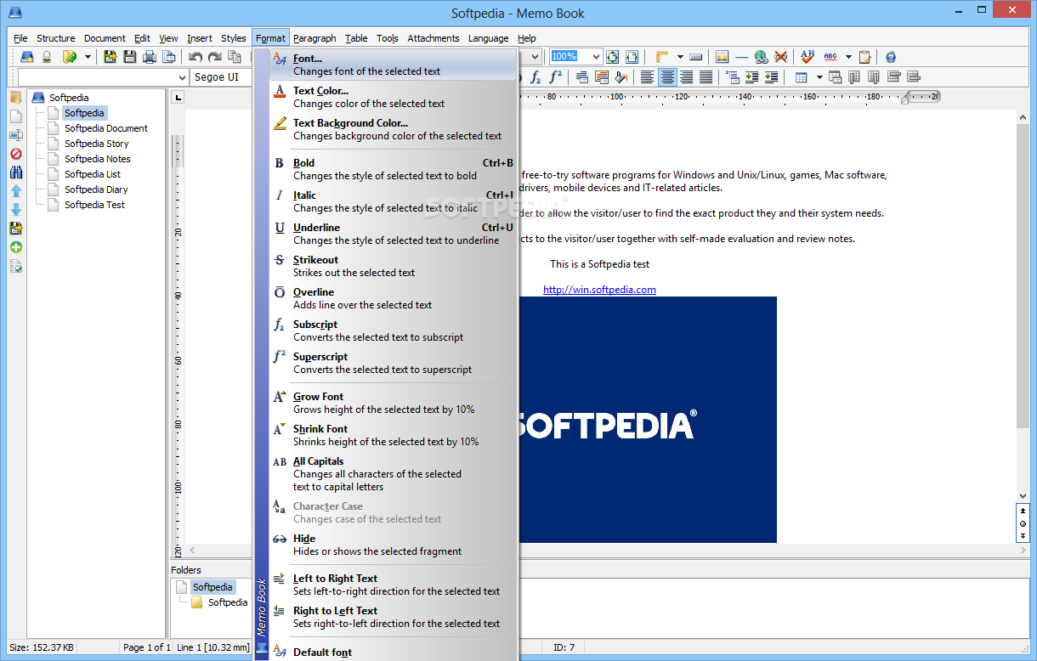Click the insert table grid icon
Screen dimensions: 1037x661
click(x=802, y=77)
